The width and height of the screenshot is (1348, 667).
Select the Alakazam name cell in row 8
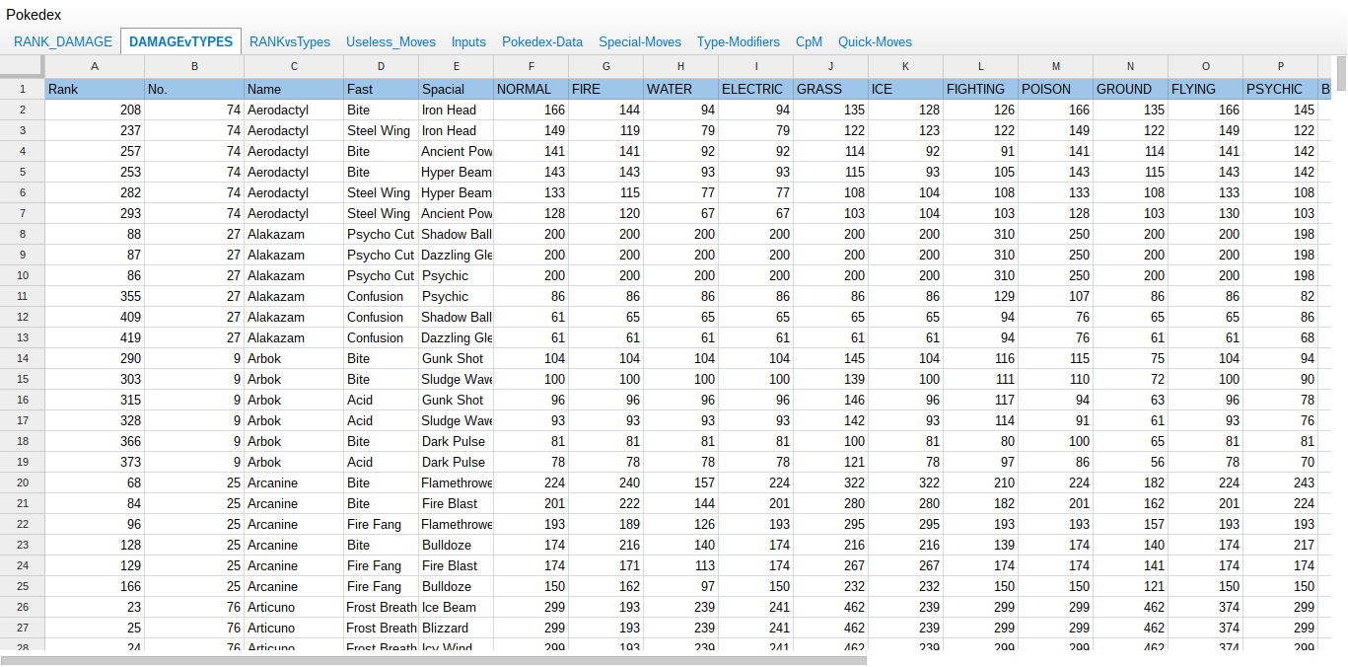(x=294, y=234)
